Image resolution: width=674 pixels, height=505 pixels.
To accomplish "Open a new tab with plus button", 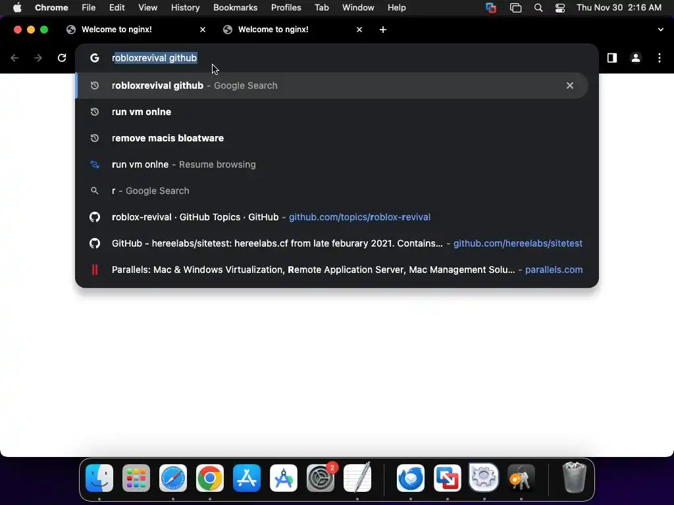I will (x=383, y=30).
